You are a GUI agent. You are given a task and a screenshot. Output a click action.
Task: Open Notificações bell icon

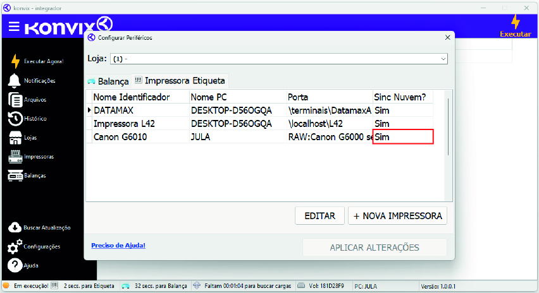(14, 81)
